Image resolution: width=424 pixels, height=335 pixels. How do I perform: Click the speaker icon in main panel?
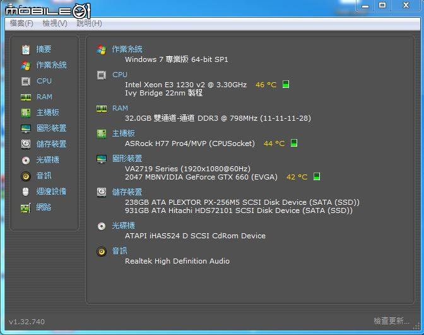(x=102, y=252)
